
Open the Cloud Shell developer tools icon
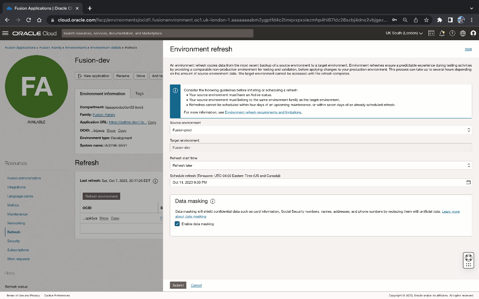[x=431, y=33]
